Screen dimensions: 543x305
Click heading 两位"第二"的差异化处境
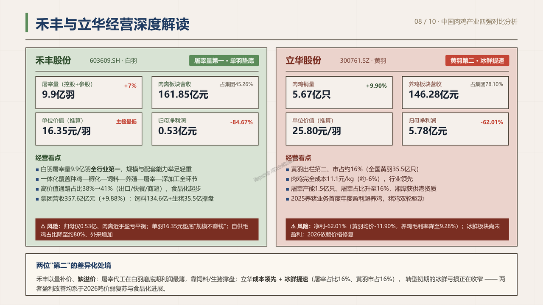point(74,266)
